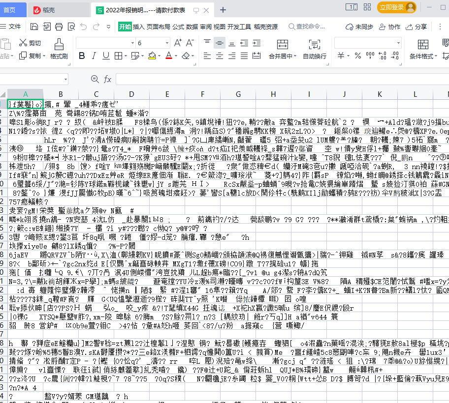Screen dimensions: 449x403
Task: Apply cell borders icon
Action: point(118,56)
